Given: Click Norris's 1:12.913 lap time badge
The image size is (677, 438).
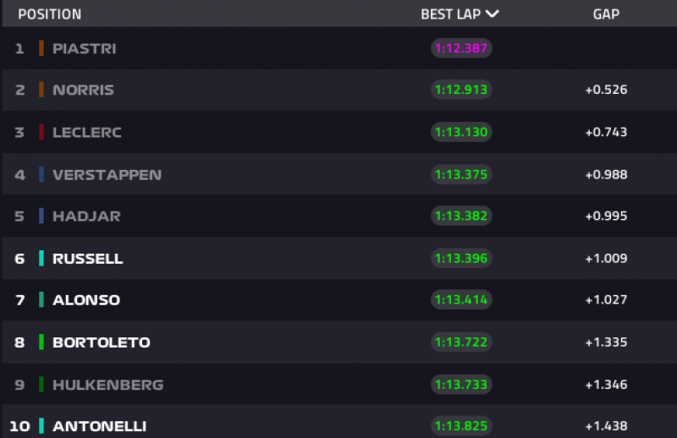Looking at the screenshot, I should (x=461, y=90).
